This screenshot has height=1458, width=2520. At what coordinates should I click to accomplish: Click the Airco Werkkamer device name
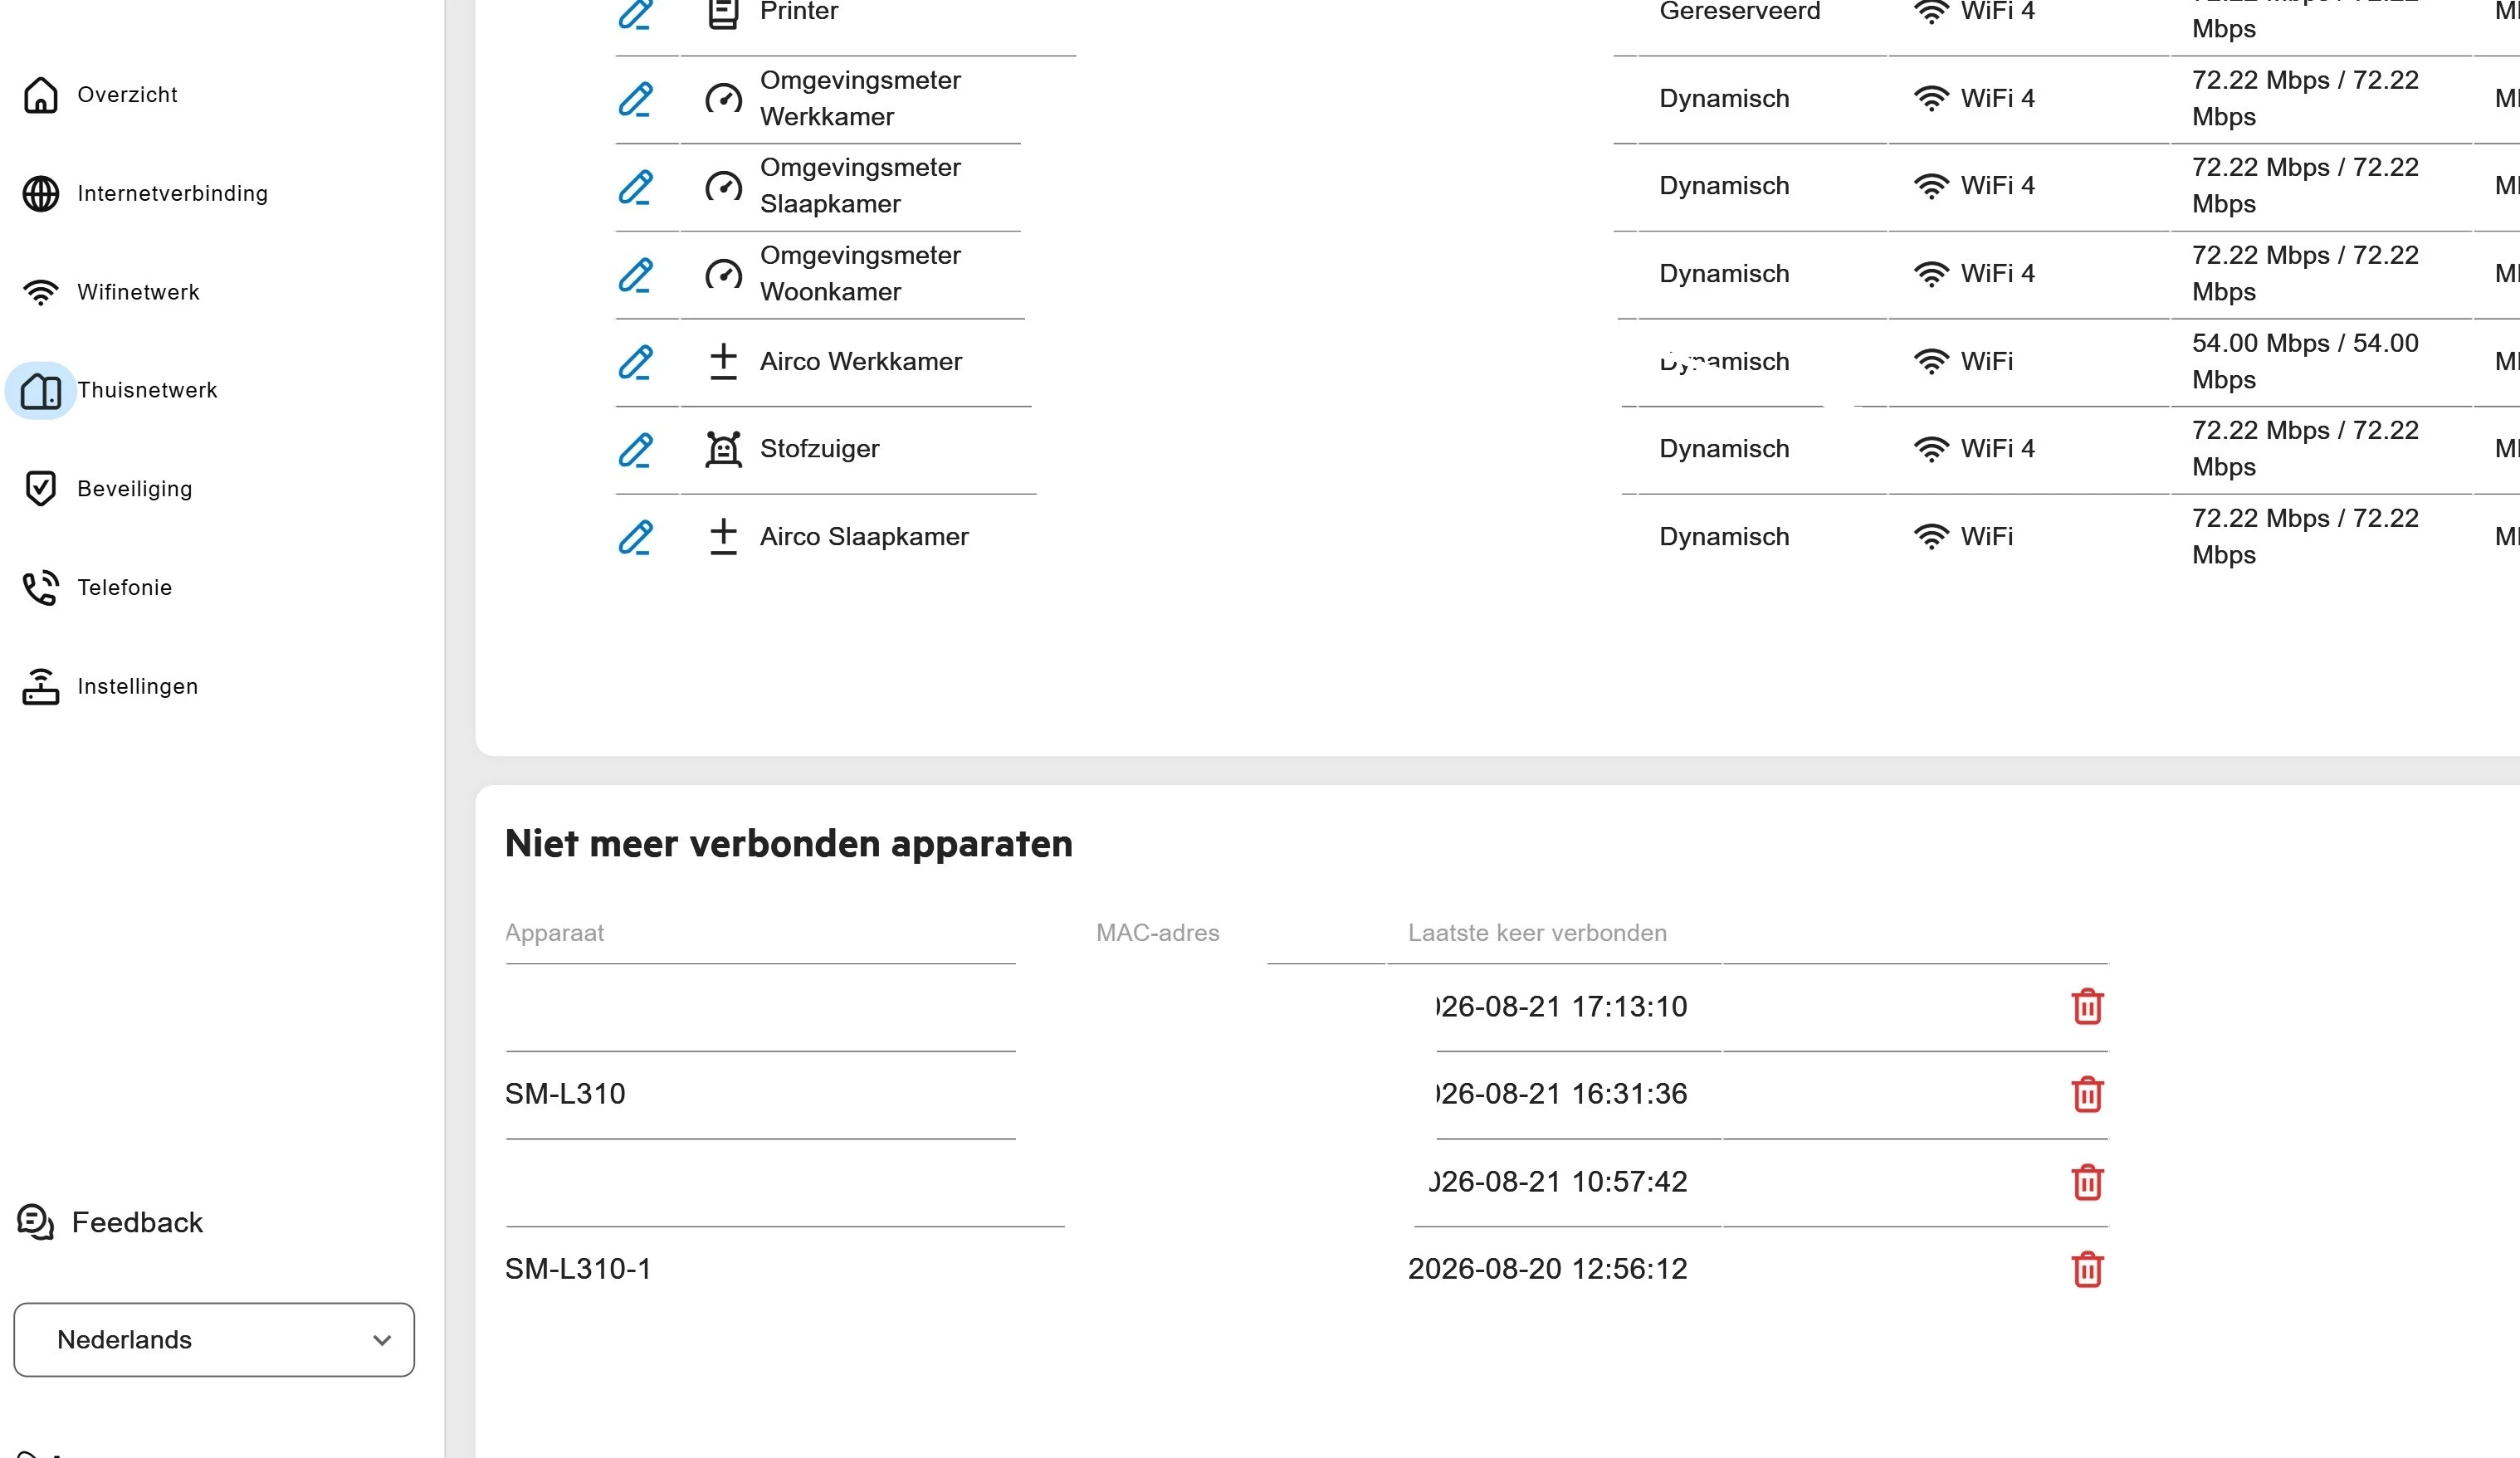[x=861, y=362]
